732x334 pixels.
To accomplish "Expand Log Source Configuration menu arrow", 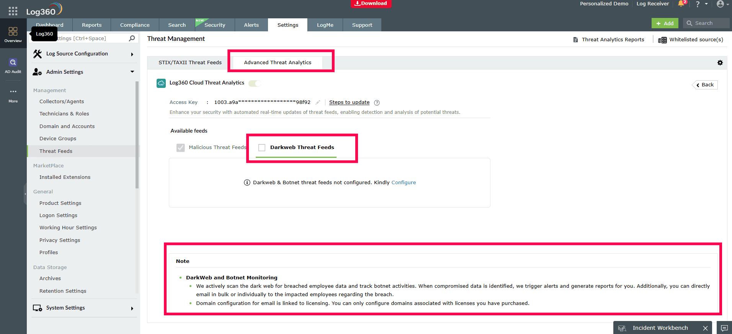I will pyautogui.click(x=132, y=54).
